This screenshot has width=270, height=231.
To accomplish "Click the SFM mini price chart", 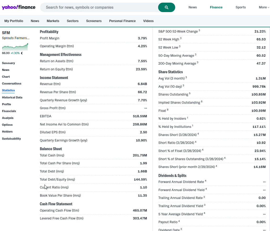I will [x=15, y=47].
